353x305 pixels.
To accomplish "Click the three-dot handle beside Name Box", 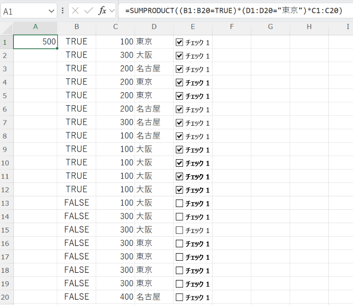I will (x=63, y=11).
